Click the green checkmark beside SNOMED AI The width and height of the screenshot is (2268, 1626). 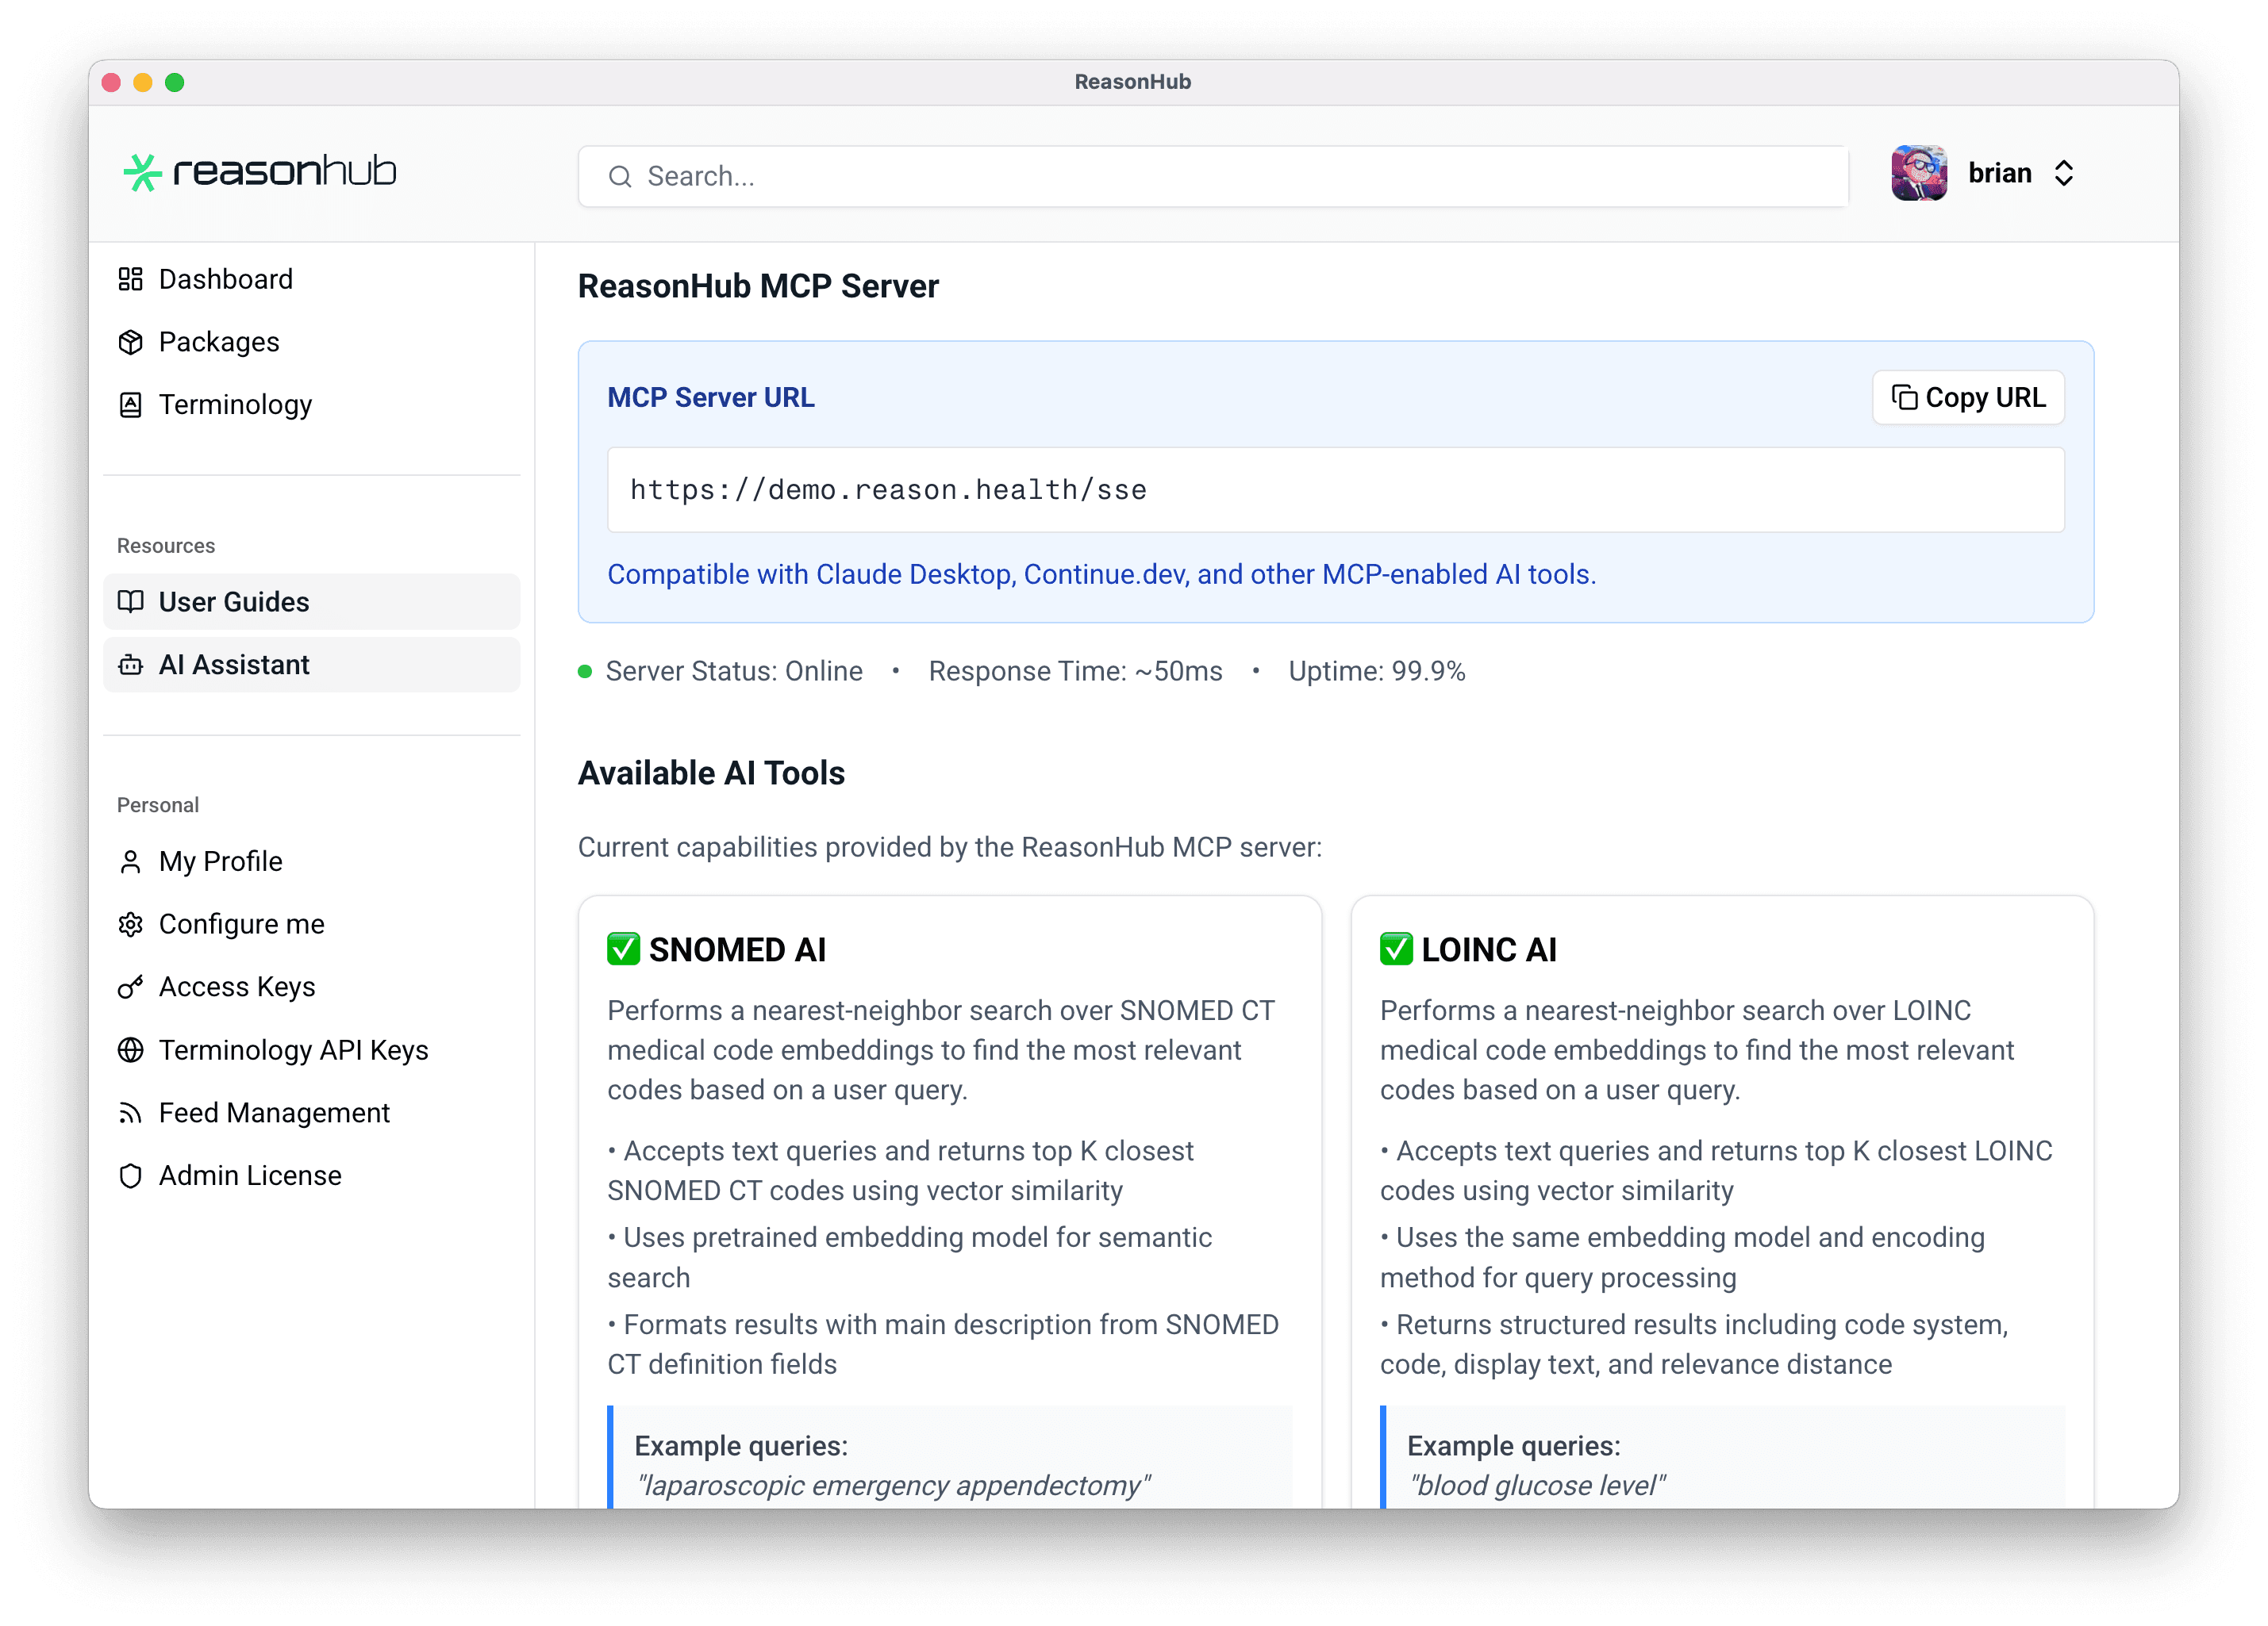(624, 949)
